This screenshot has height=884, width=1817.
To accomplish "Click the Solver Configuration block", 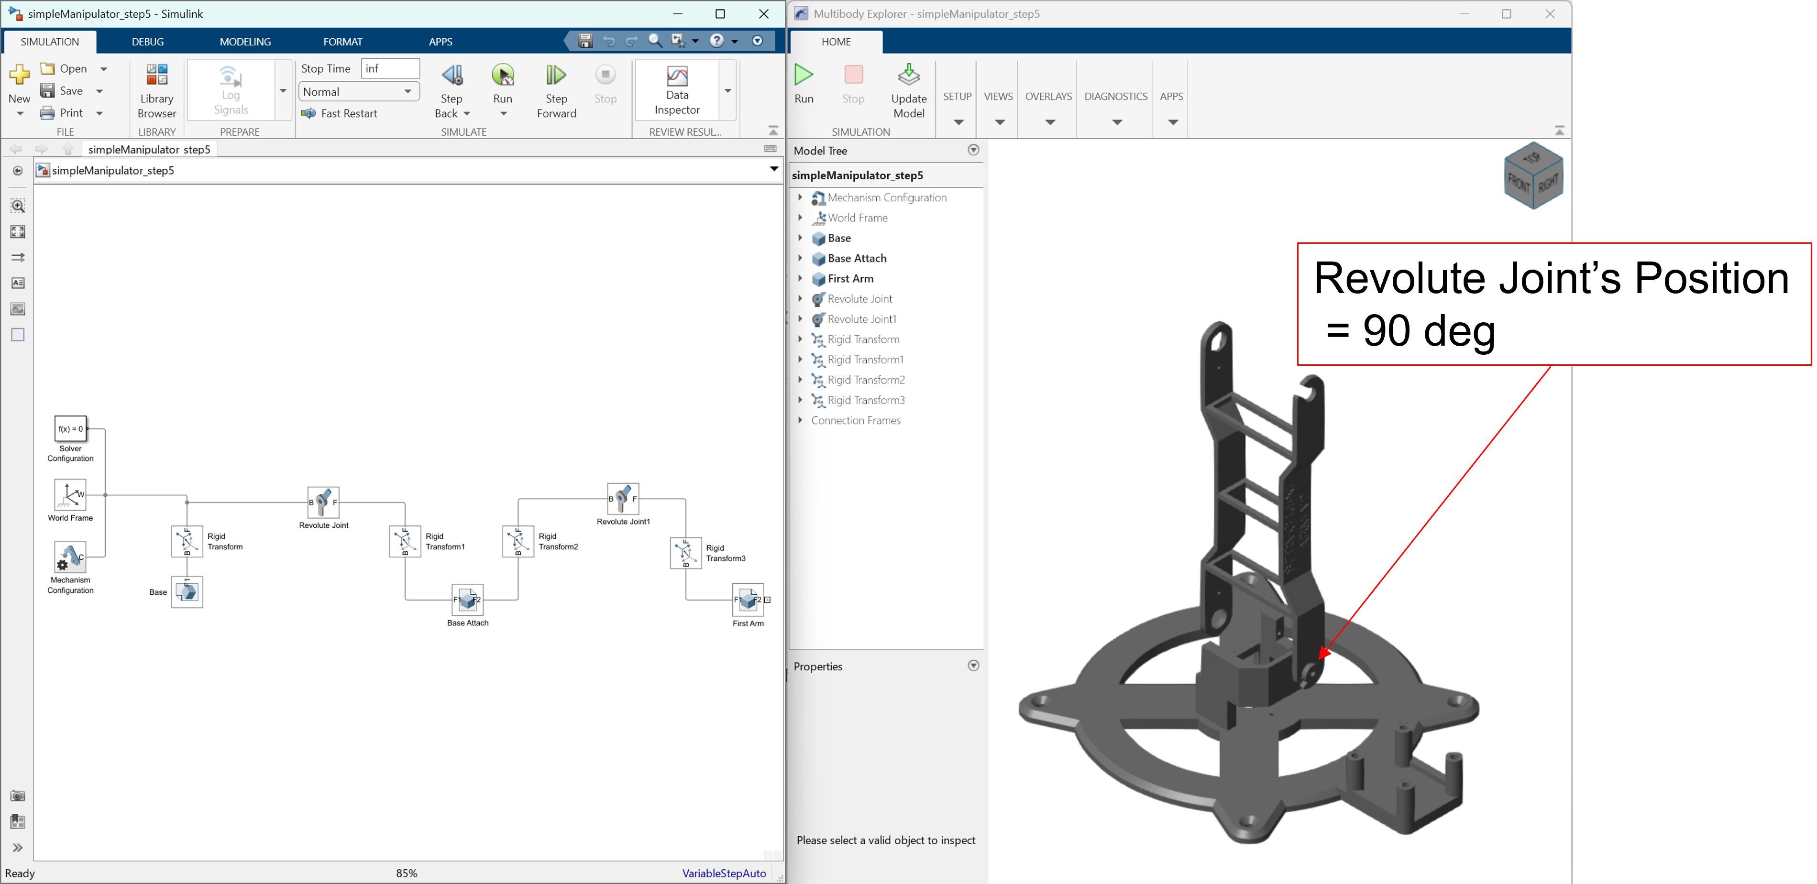I will [x=70, y=428].
